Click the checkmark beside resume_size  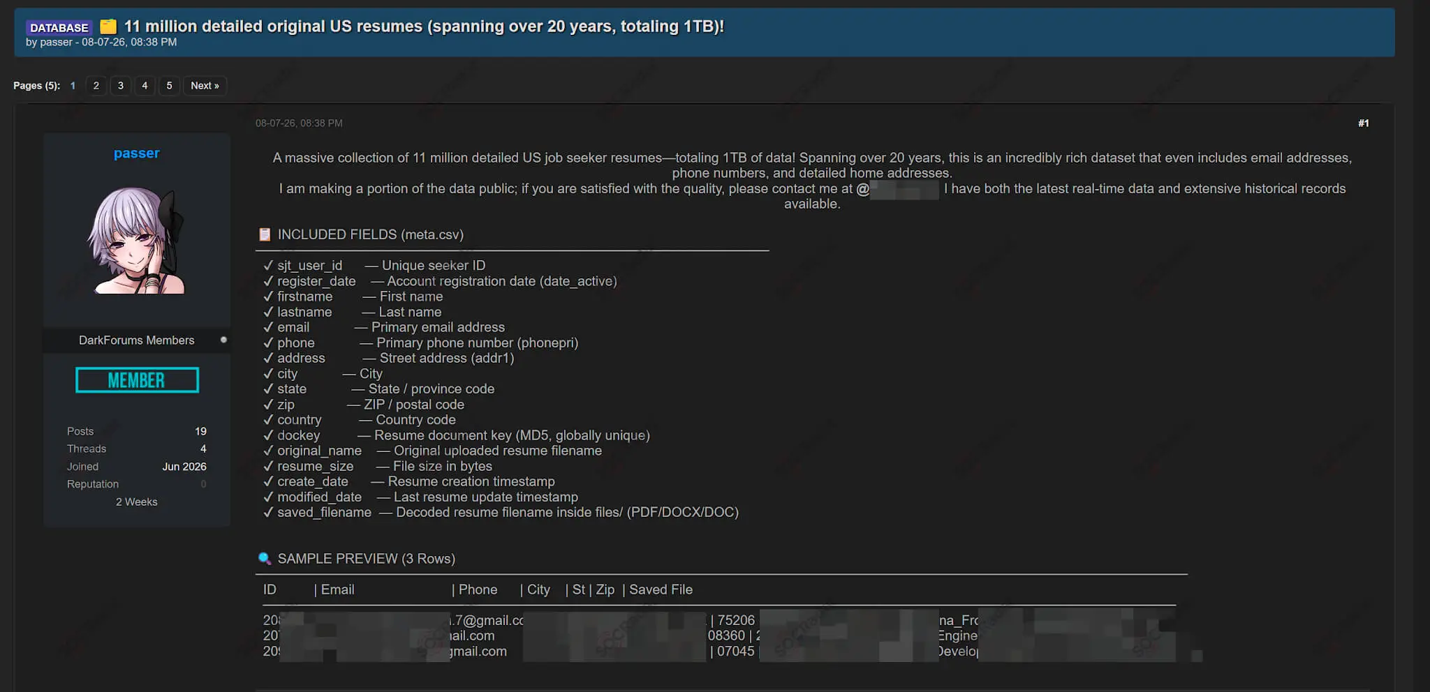pyautogui.click(x=268, y=465)
